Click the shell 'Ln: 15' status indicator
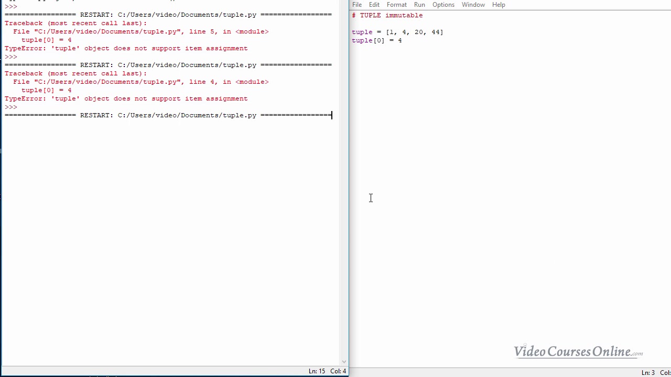Screen dimensions: 671x377 (x=317, y=371)
